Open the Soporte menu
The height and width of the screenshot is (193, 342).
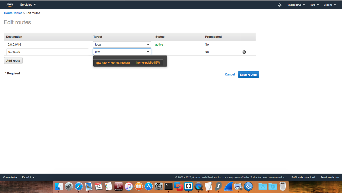coord(329,5)
